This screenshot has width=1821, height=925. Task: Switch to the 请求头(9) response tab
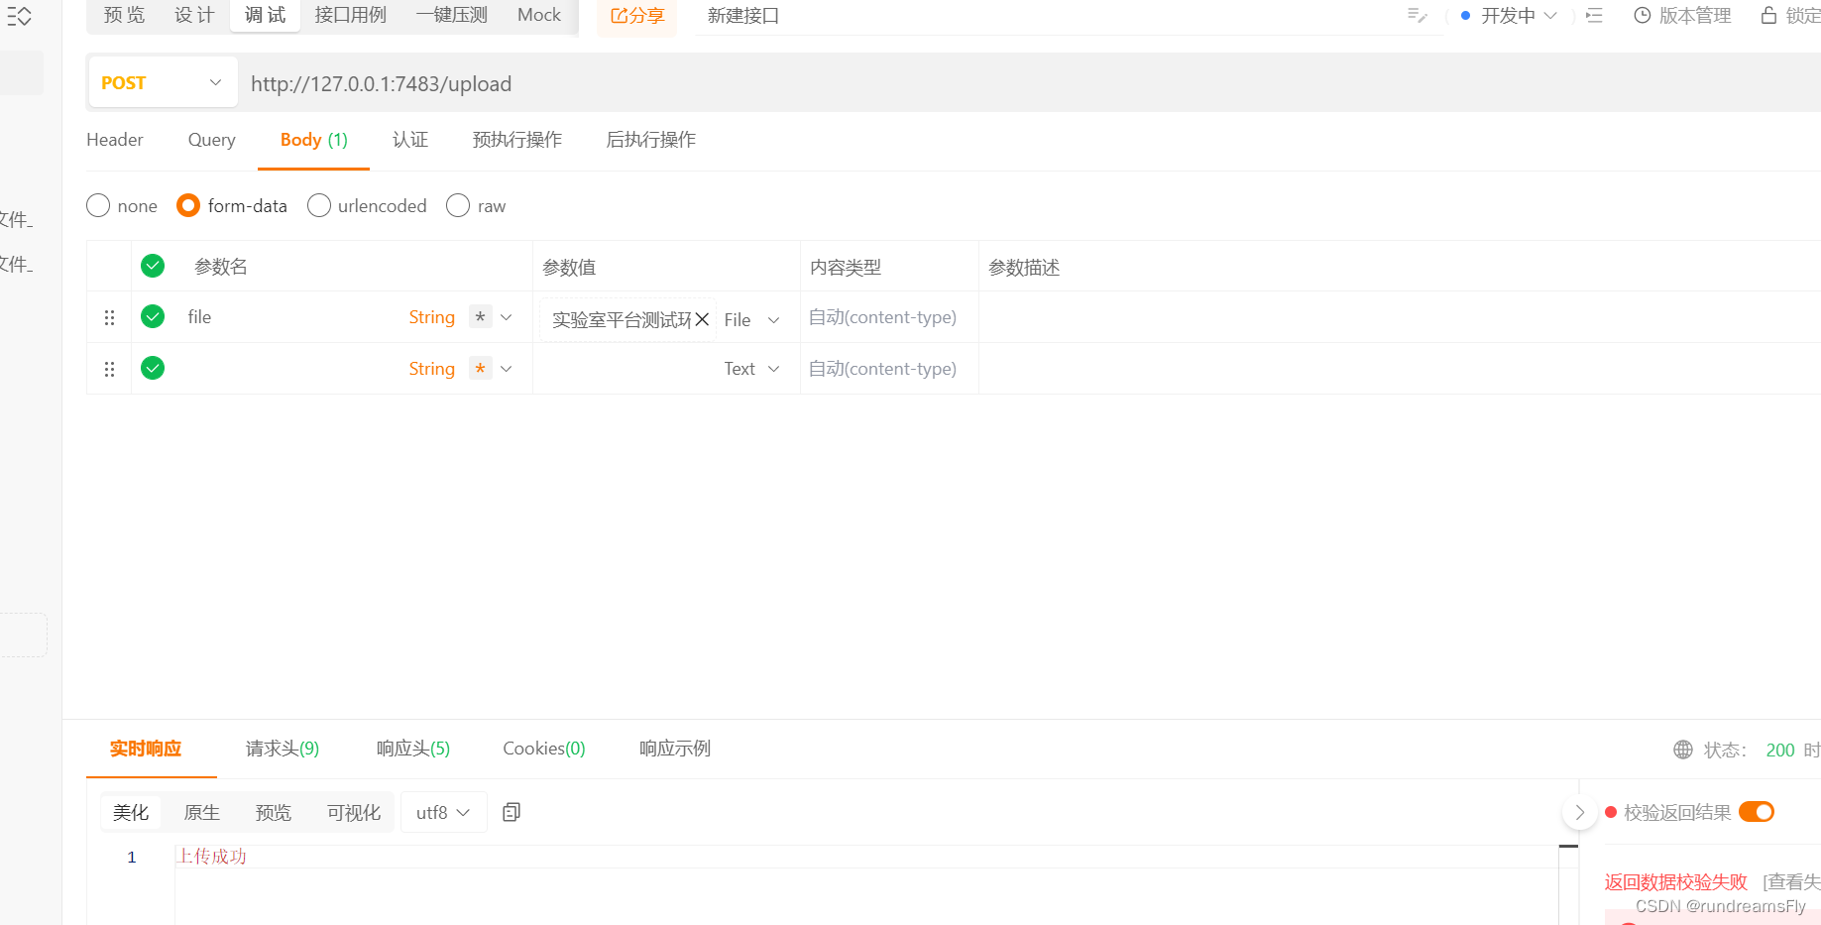[282, 749]
